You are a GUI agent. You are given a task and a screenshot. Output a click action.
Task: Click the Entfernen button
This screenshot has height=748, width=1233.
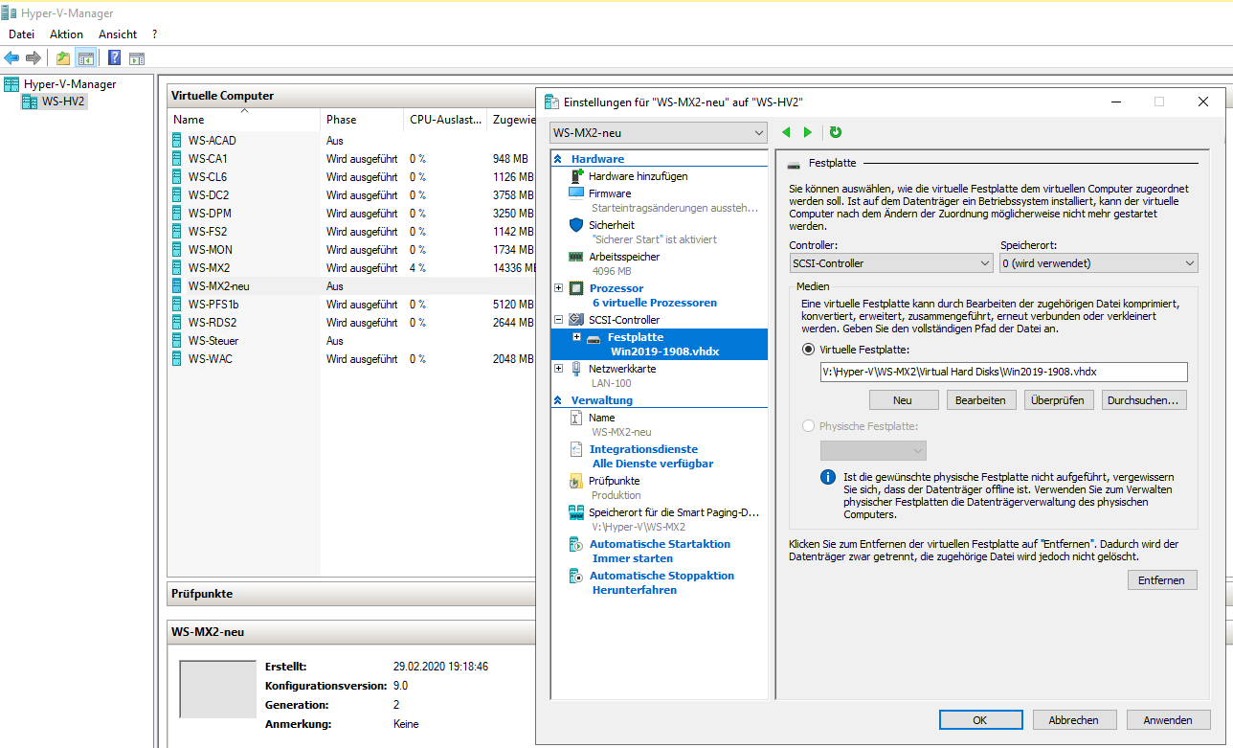[1161, 580]
